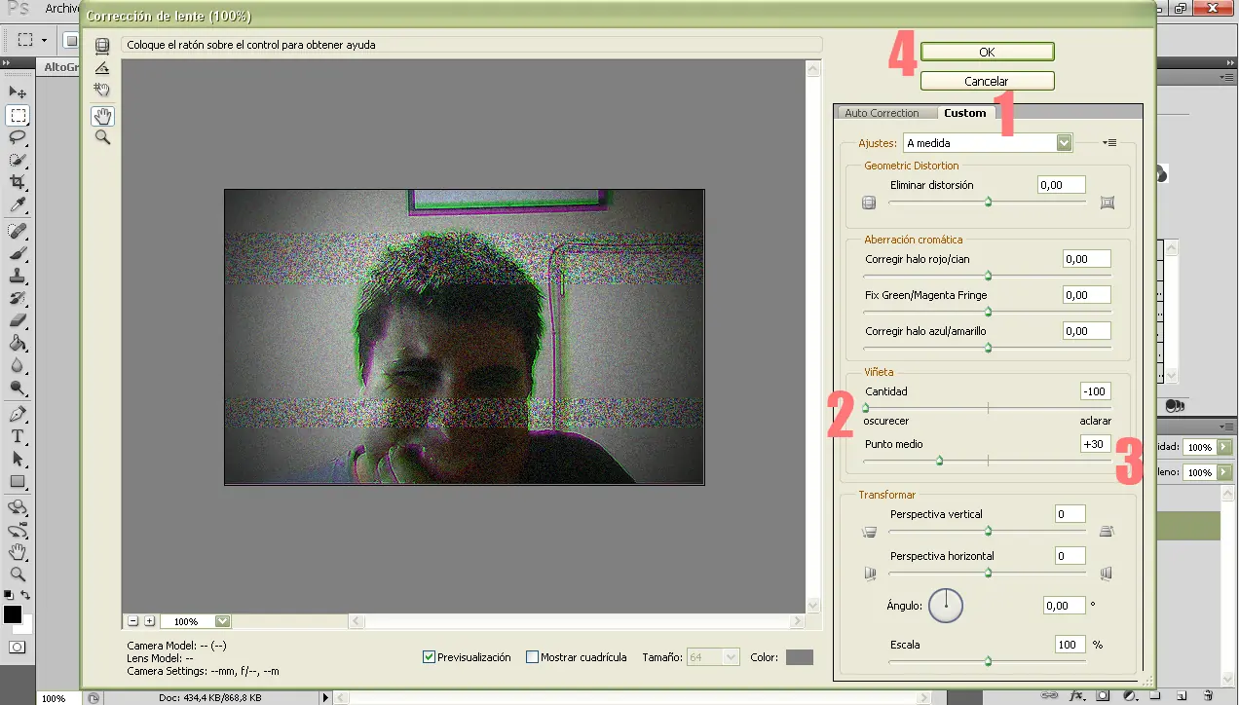Select the Blur tool in Photoshop toolbar
This screenshot has width=1239, height=705.
tap(18, 366)
